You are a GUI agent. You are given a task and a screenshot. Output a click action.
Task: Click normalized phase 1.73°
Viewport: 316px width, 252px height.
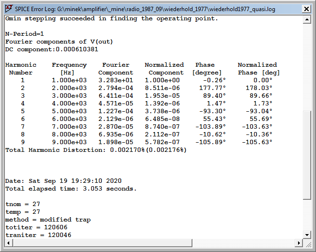(x=263, y=104)
